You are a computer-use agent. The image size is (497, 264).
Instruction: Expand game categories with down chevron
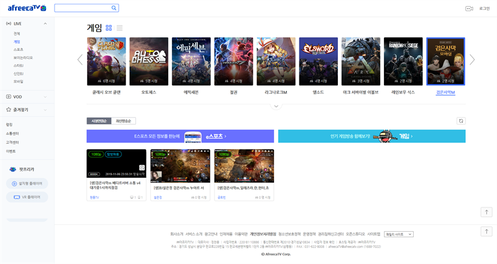pyautogui.click(x=276, y=106)
